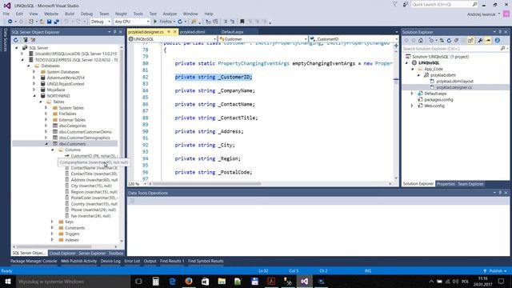The height and width of the screenshot is (288, 512).
Task: Open the Tools menu
Action: (x=138, y=14)
